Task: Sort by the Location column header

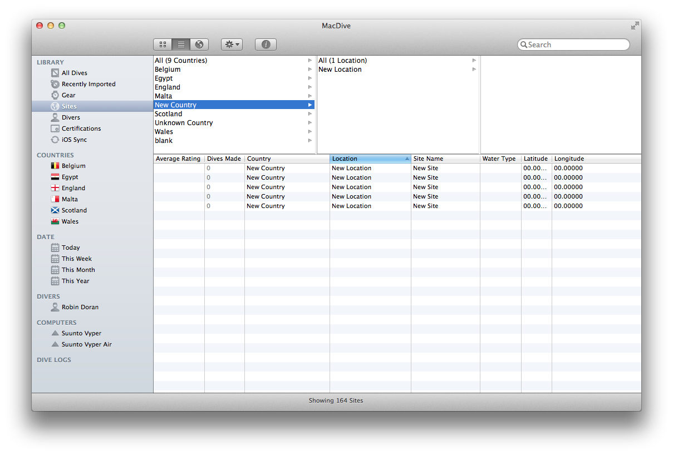Action: tap(370, 159)
